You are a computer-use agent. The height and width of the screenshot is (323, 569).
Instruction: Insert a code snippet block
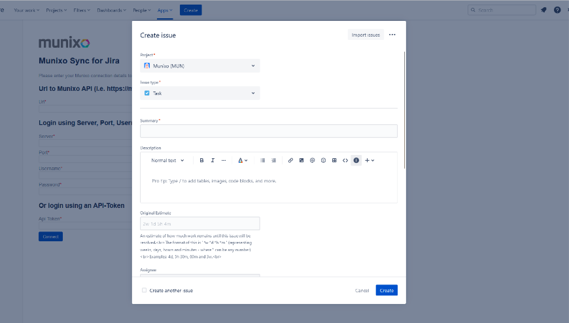click(345, 160)
